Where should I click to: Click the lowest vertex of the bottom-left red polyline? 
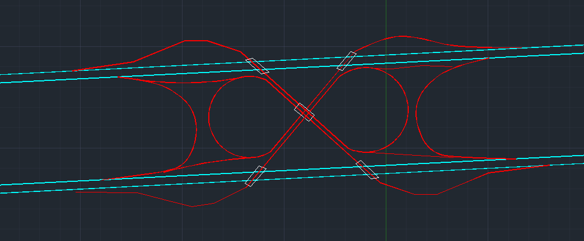[x=193, y=207]
